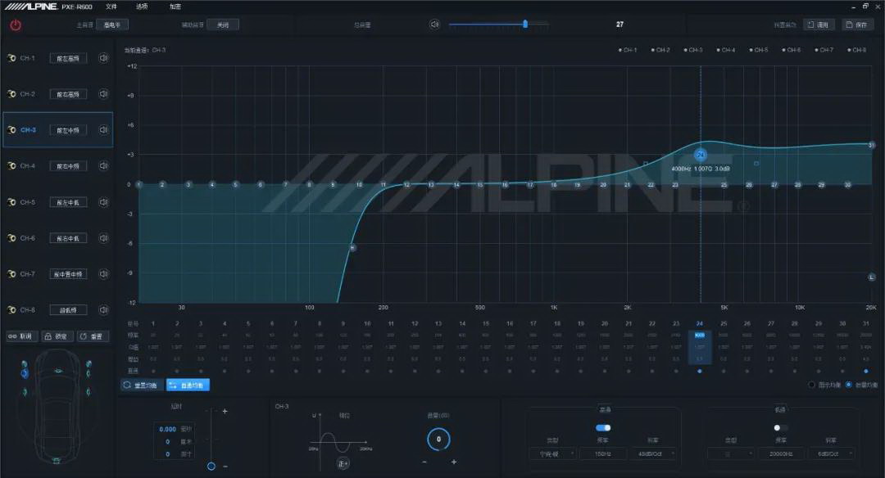
Task: Select the blue highlighted speaker in car diagram
Action: (x=25, y=373)
